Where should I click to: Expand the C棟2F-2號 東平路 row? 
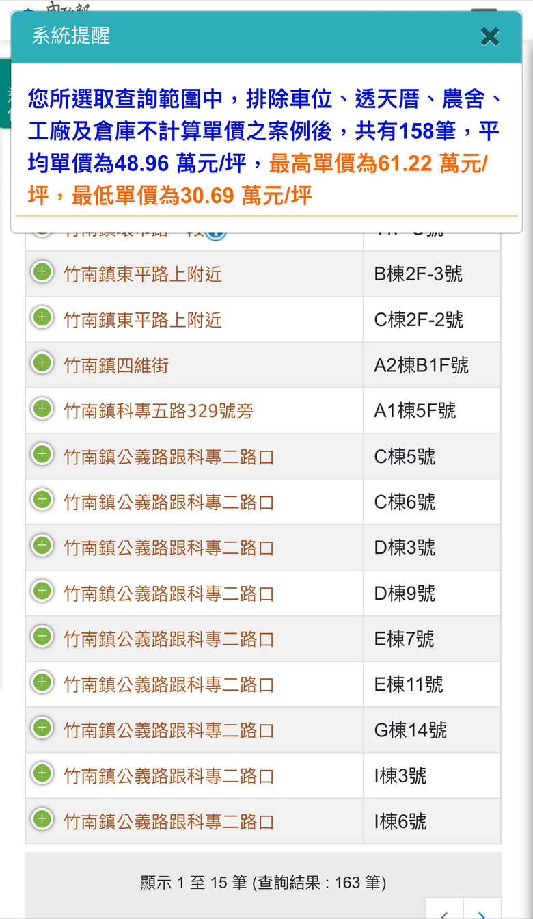coord(42,318)
